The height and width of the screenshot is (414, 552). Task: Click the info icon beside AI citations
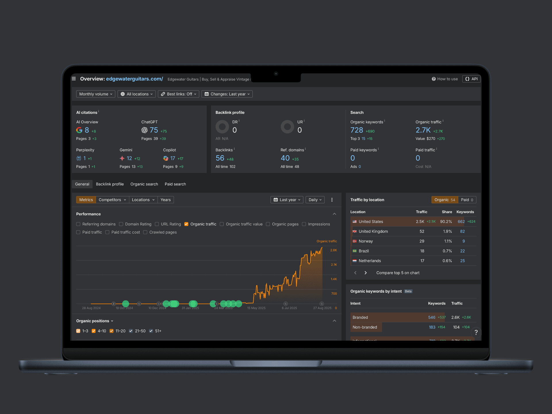click(x=99, y=111)
